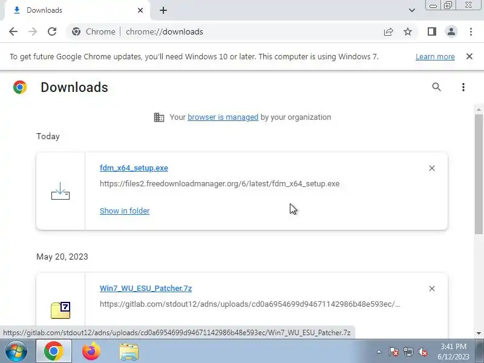Select the Downloads browser tab
Screen dimensions: 484x363
tap(77, 10)
